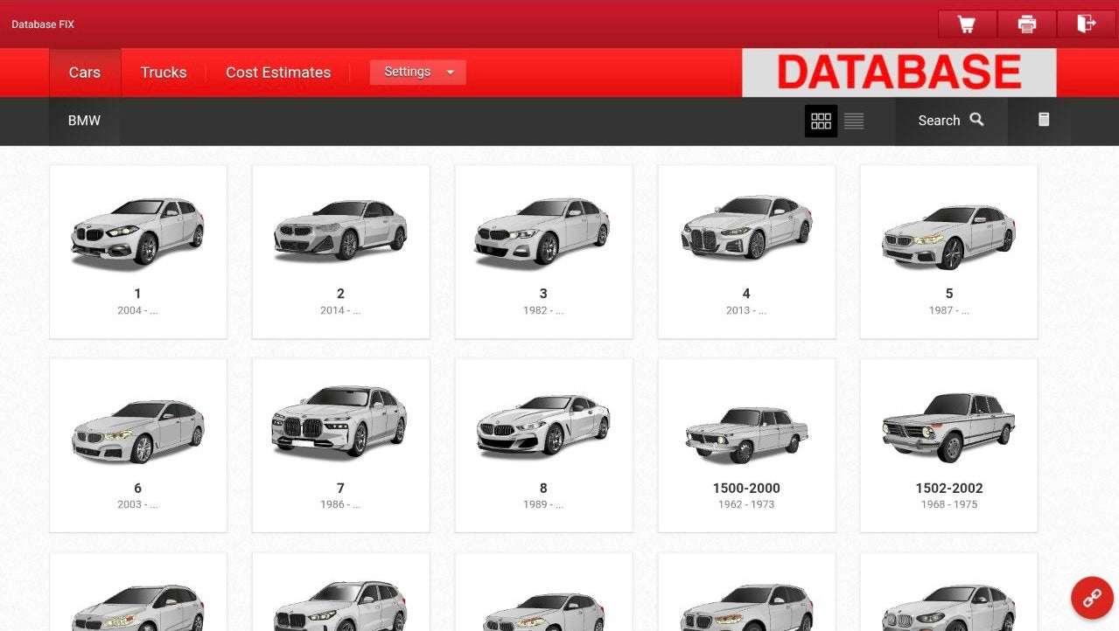Click the orange link button at bottom right
The image size is (1119, 631).
pyautogui.click(x=1091, y=598)
